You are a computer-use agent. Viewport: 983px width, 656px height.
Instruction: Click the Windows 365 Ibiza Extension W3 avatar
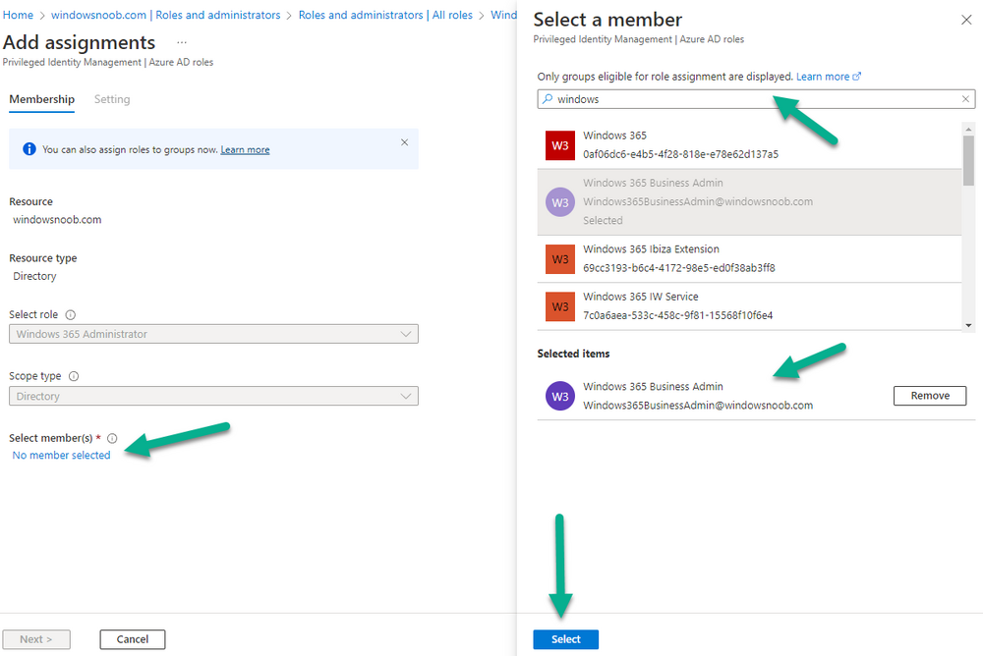pyautogui.click(x=560, y=258)
